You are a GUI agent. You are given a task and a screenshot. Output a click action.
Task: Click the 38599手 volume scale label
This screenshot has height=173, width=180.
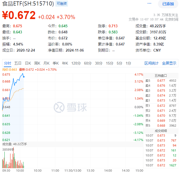point(8,150)
